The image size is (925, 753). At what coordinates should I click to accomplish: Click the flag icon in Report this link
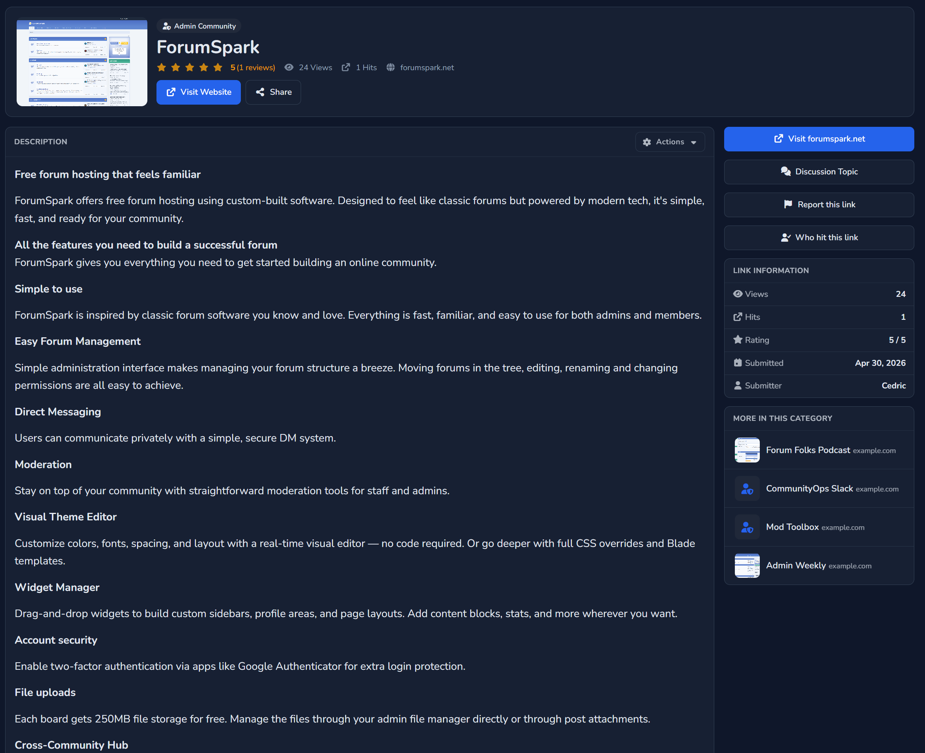click(788, 205)
